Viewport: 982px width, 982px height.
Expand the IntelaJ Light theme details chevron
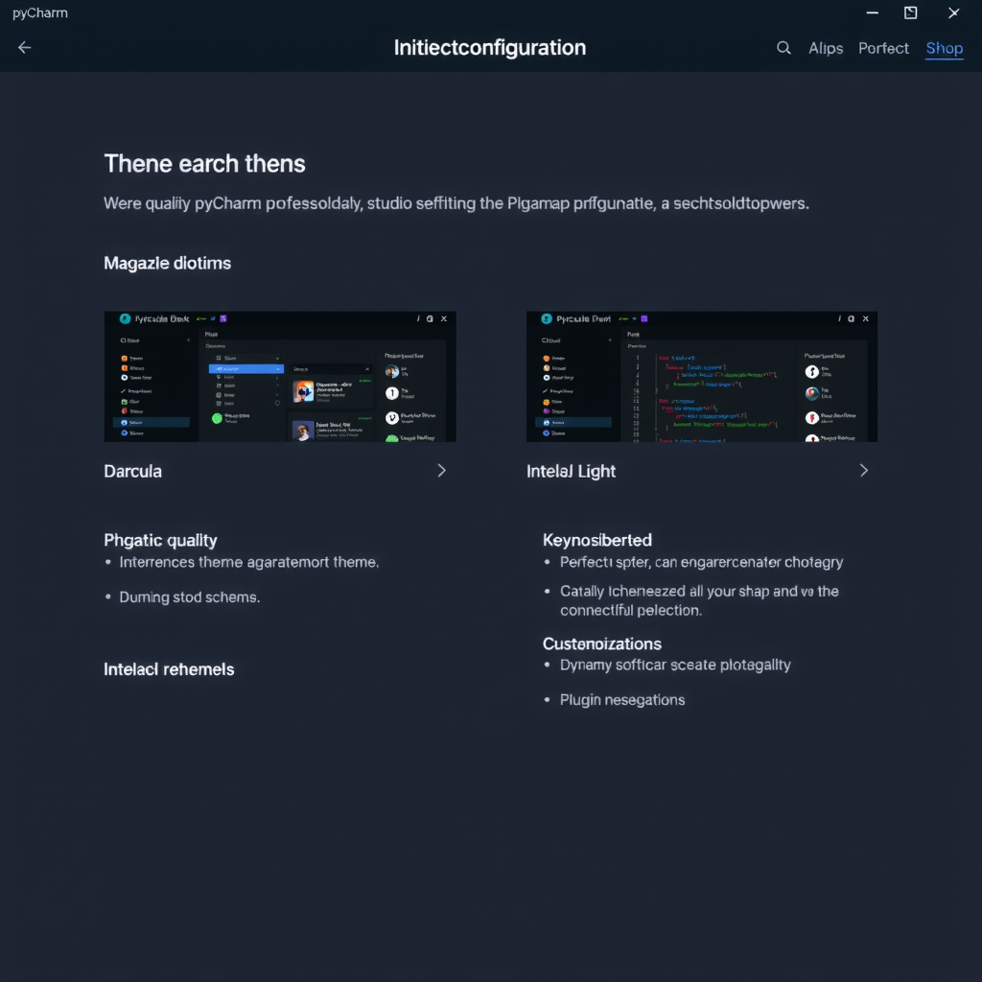pos(863,470)
